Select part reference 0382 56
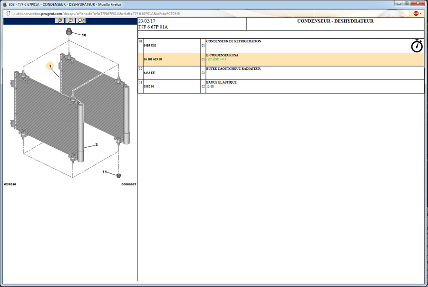This screenshot has height=287, width=428. pos(149,86)
